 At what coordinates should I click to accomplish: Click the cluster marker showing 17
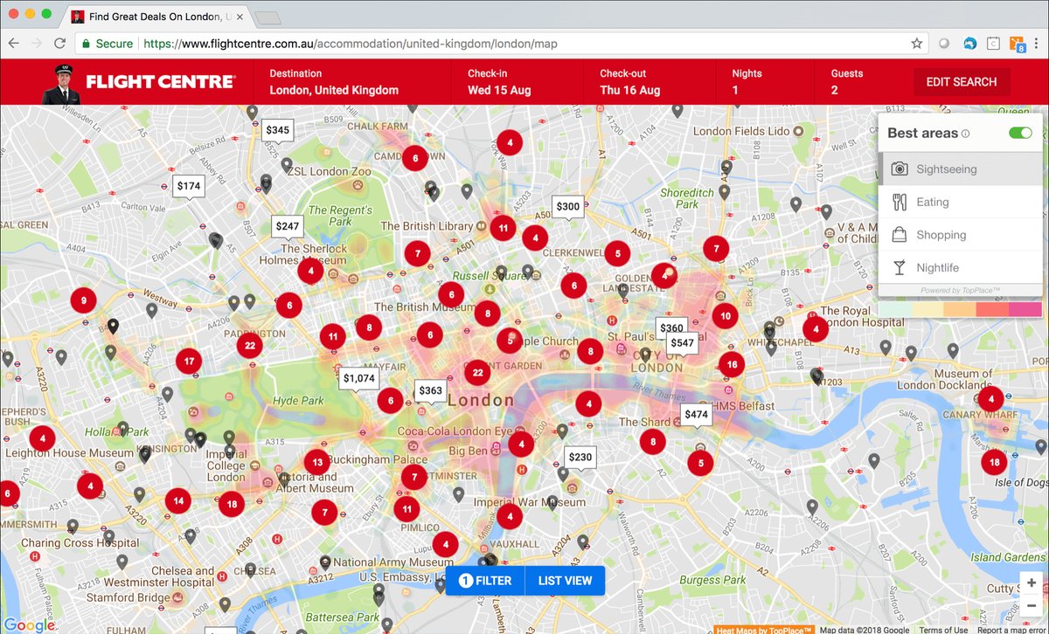pyautogui.click(x=189, y=361)
